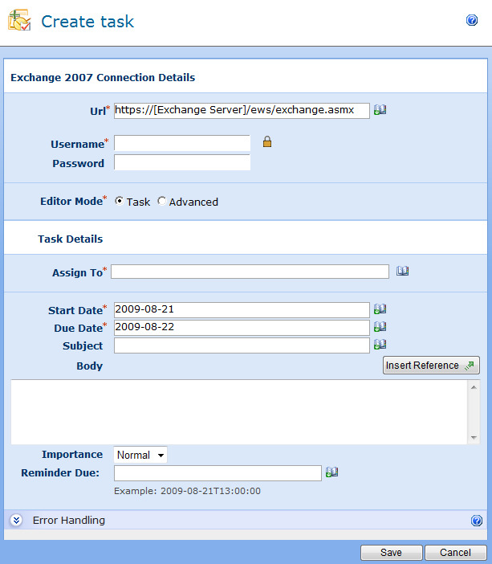Click help icon on Error Handling bar
The image size is (492, 564).
pos(477,521)
